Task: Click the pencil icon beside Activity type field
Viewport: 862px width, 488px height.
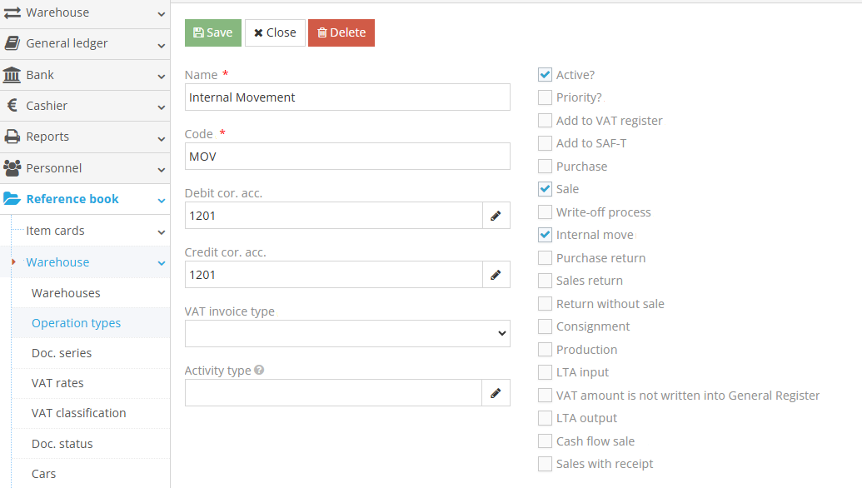Action: tap(496, 393)
